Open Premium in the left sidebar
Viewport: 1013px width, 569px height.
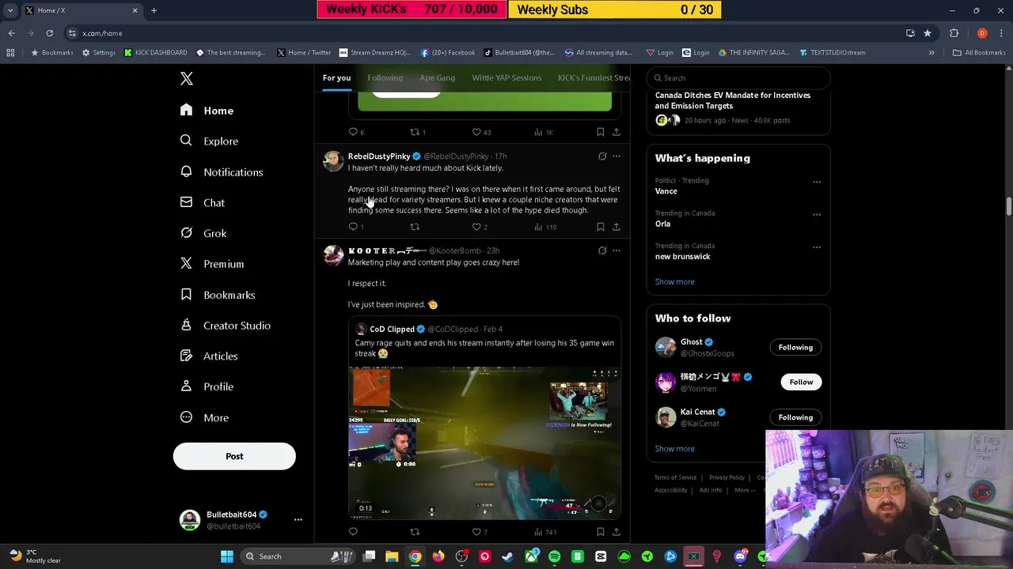(212, 264)
